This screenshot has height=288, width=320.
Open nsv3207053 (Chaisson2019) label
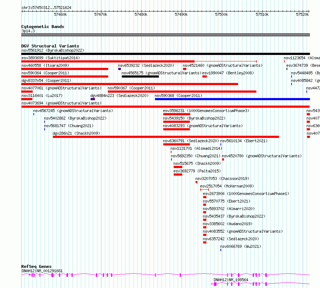pyautogui.click(x=222, y=178)
